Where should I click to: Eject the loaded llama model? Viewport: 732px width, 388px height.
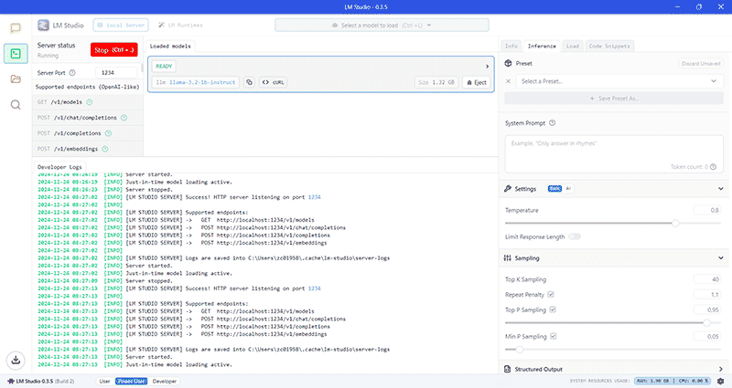(x=477, y=82)
